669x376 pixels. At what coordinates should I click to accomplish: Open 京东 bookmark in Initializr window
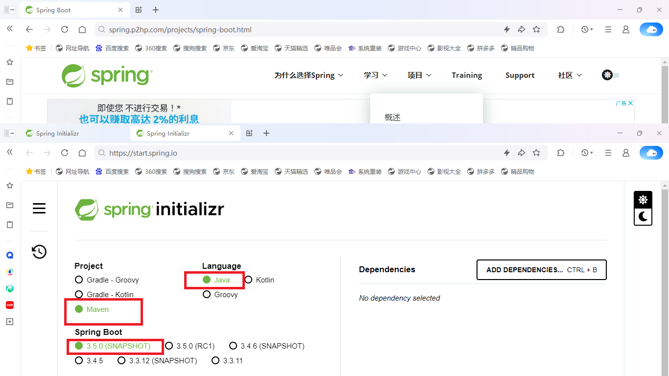(224, 171)
